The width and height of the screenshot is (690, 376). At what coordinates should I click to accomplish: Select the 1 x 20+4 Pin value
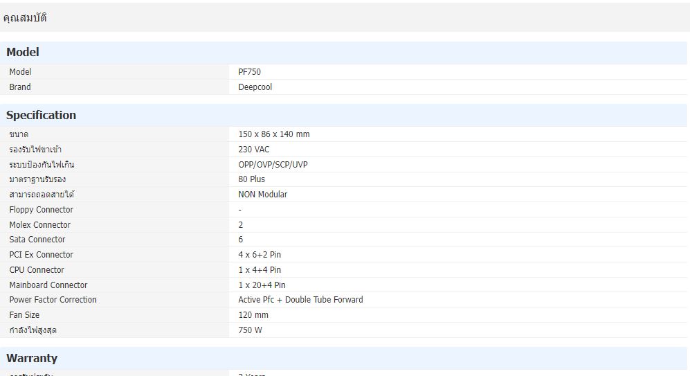tap(262, 285)
